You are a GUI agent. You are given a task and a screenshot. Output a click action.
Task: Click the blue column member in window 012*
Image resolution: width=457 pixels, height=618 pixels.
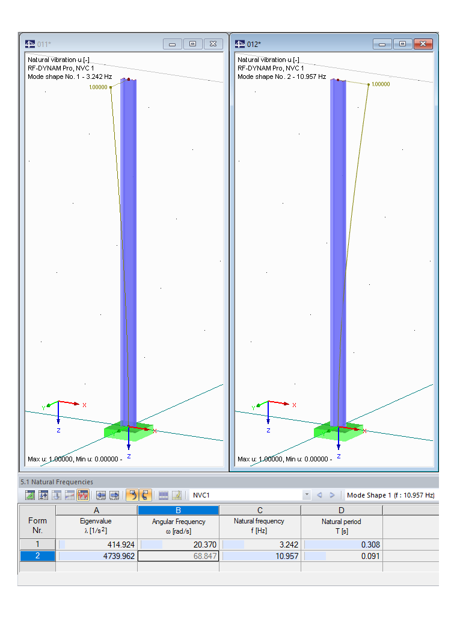click(338, 252)
